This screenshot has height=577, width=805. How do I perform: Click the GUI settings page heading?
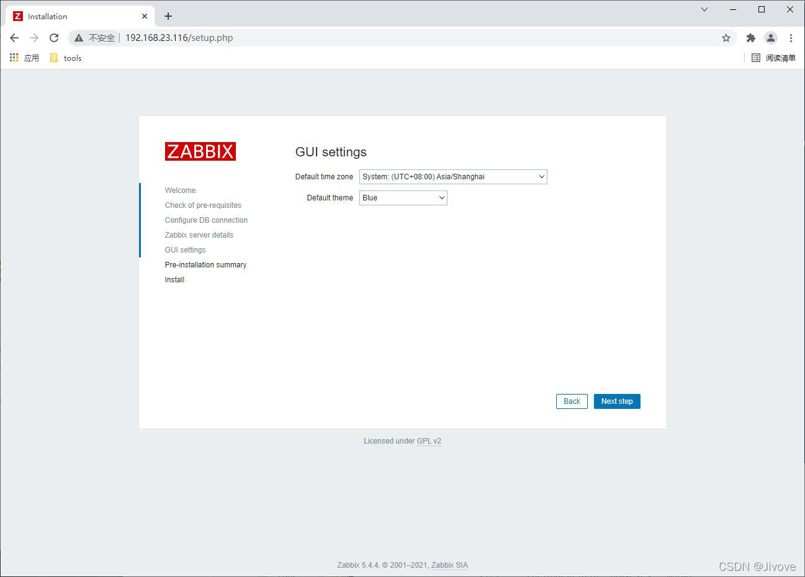pyautogui.click(x=331, y=152)
